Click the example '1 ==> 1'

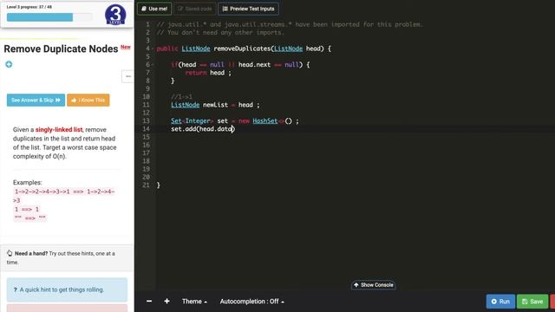27,209
